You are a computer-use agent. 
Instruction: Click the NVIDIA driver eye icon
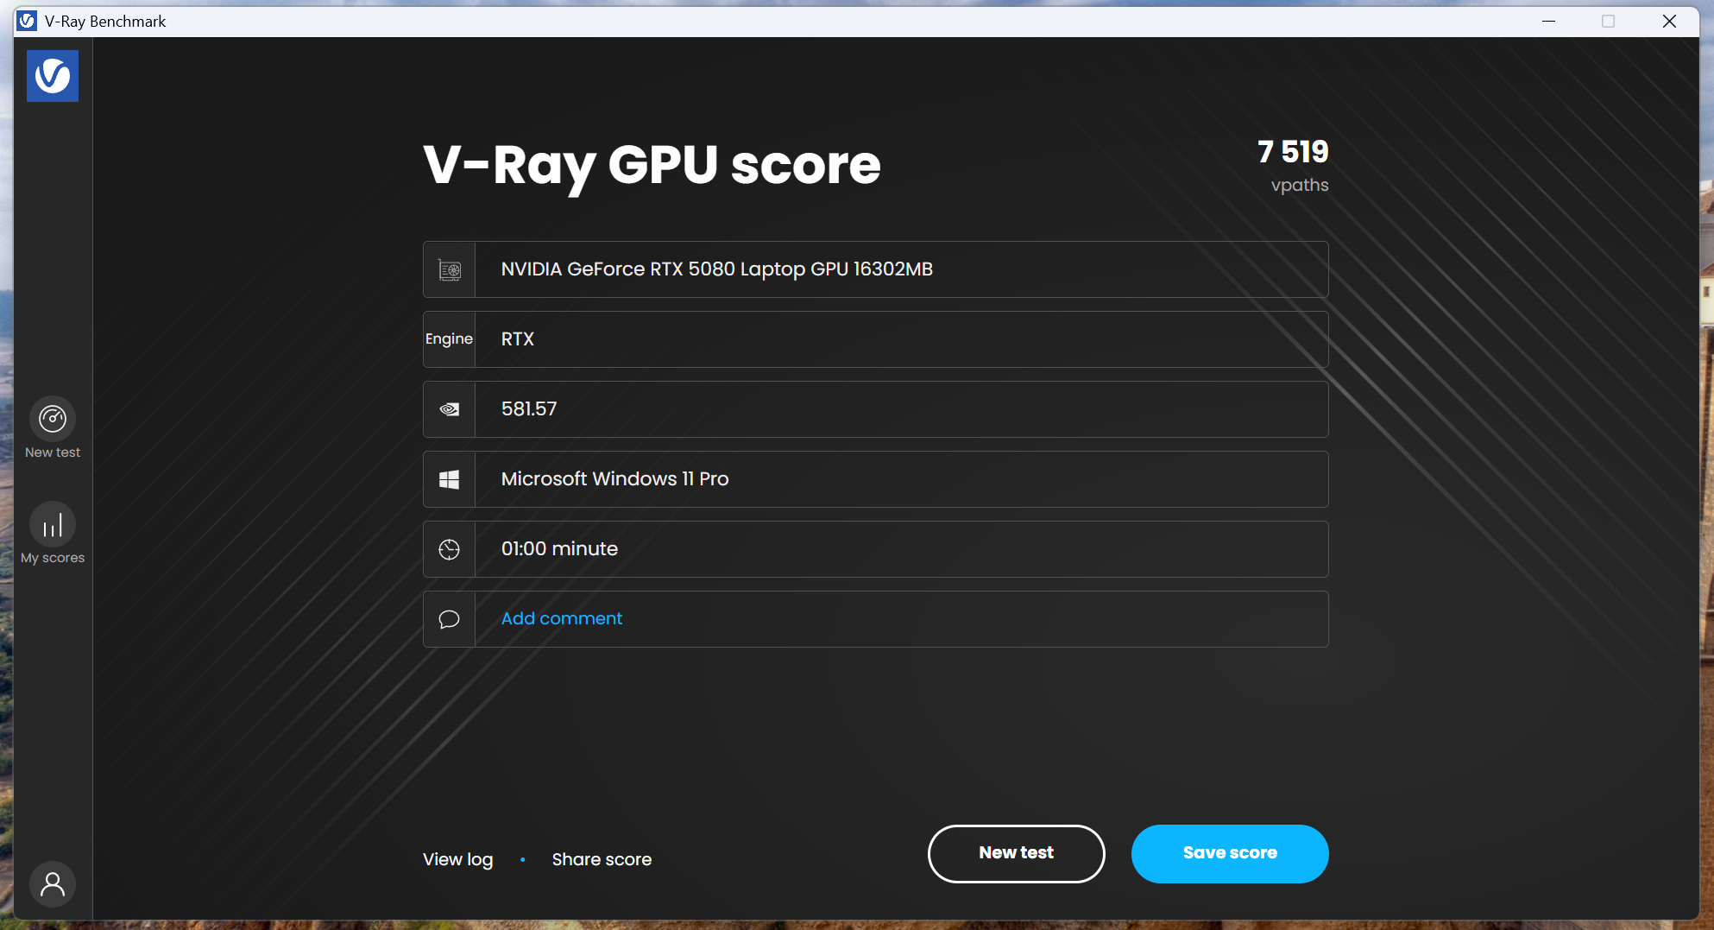point(450,409)
